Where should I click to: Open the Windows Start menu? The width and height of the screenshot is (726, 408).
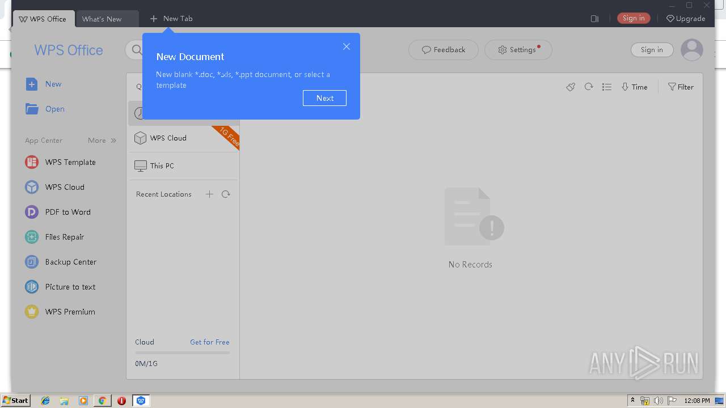click(15, 400)
